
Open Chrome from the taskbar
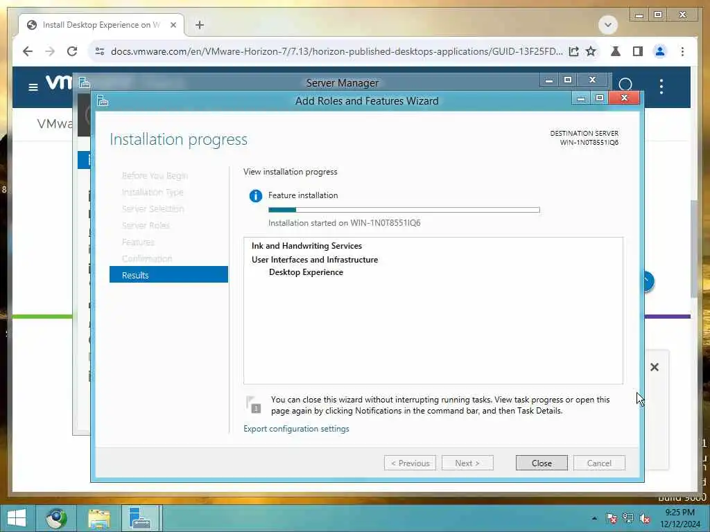[x=56, y=518]
